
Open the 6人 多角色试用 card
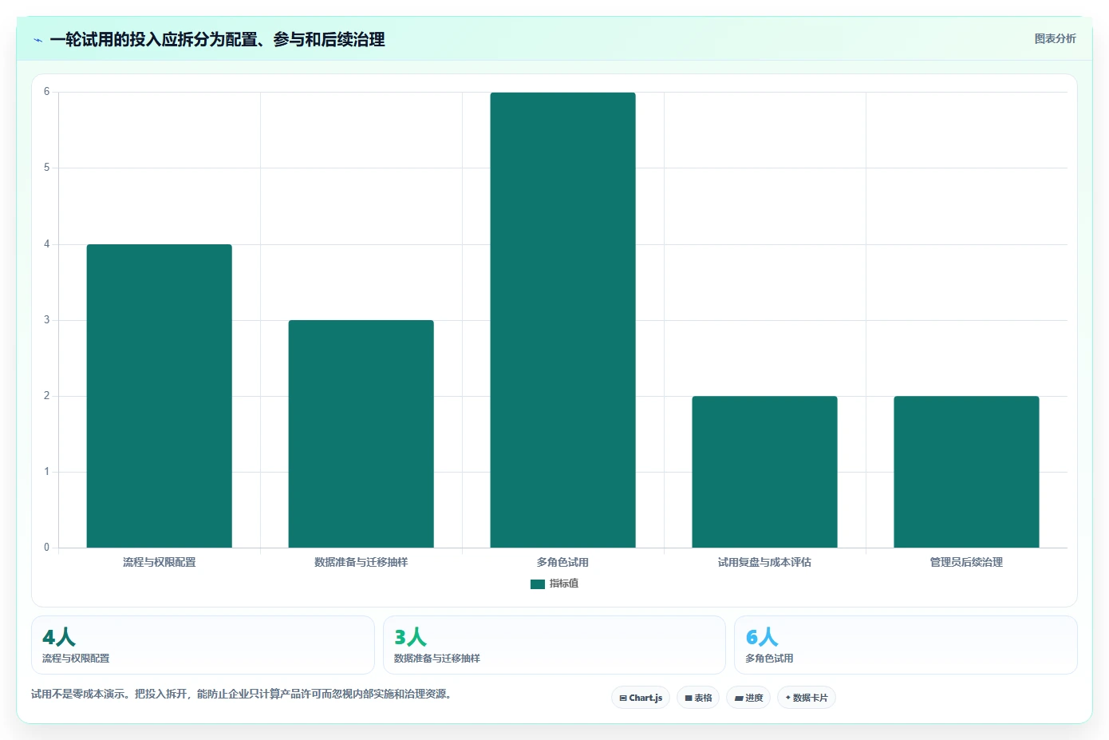click(x=906, y=645)
